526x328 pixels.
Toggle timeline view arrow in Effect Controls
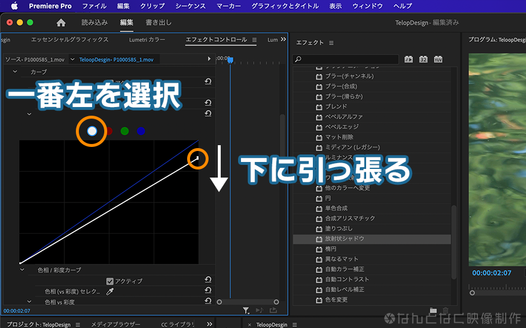coord(209,58)
